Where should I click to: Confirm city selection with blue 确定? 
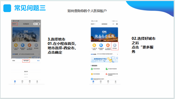[x=38, y=61]
